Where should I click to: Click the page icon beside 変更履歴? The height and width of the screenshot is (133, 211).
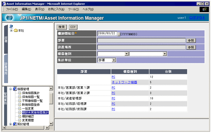[19, 121]
